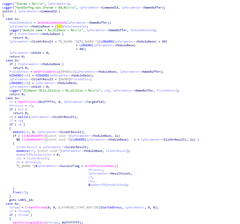The image size is (240, 224).
Task: Select the CreateThread call
Action: (36, 207)
